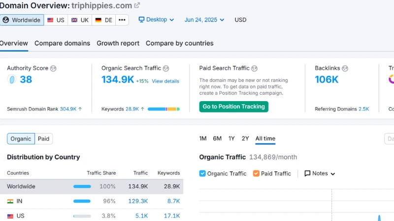Click globe info icon beside Authority Score
This screenshot has width=394, height=221.
(53, 68)
